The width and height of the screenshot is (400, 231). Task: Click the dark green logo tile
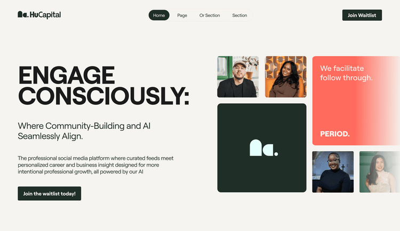(262, 148)
